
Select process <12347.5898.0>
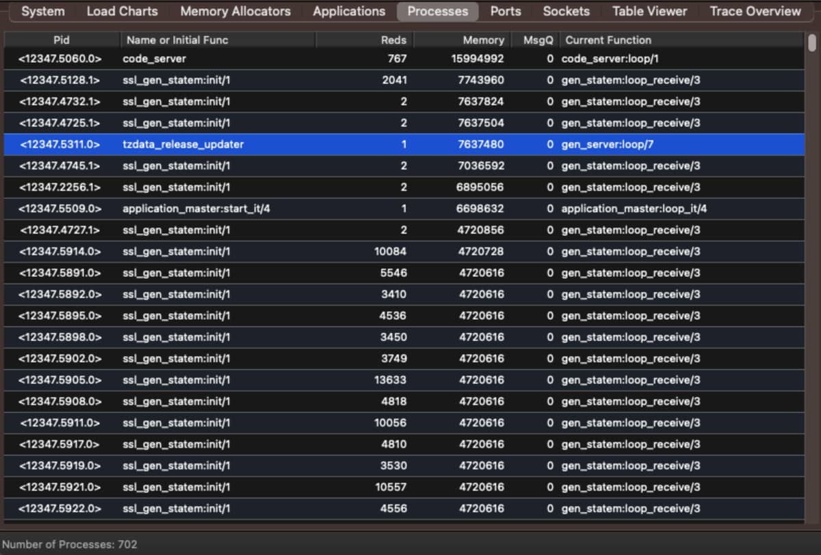point(404,337)
